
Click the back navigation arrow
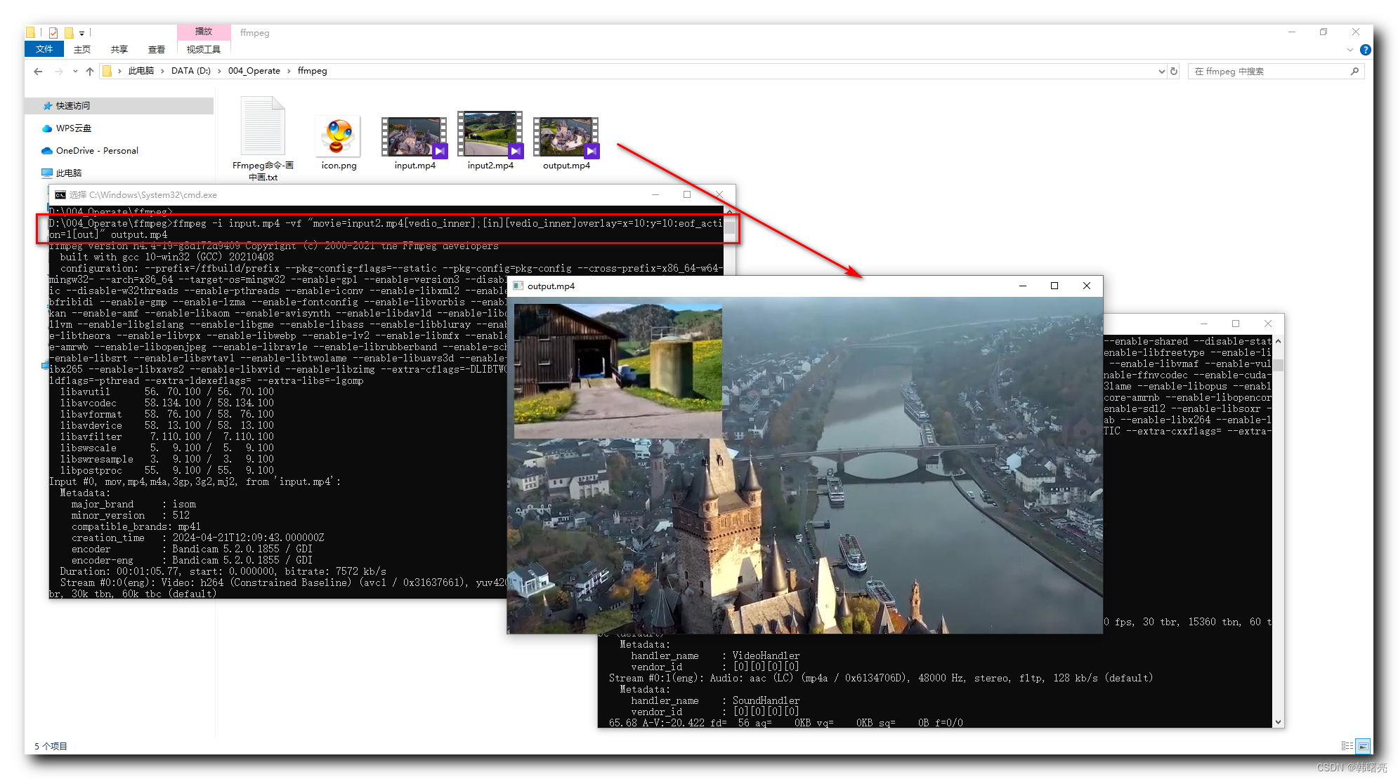coord(37,71)
